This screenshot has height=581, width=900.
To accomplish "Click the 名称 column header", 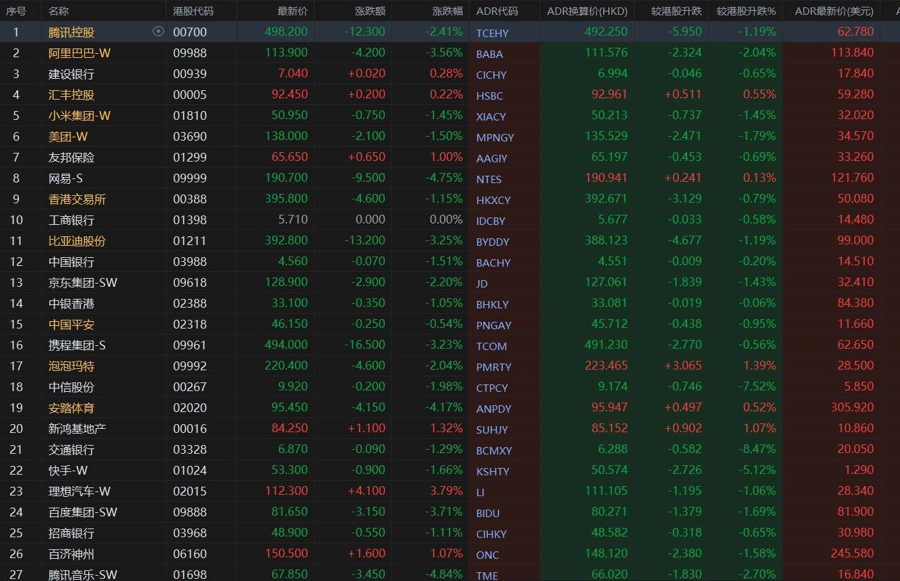I will pos(59,11).
